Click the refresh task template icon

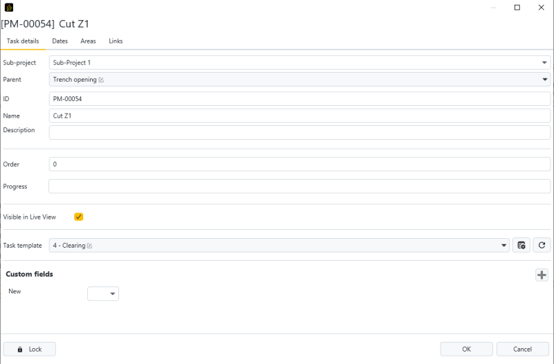click(x=542, y=245)
